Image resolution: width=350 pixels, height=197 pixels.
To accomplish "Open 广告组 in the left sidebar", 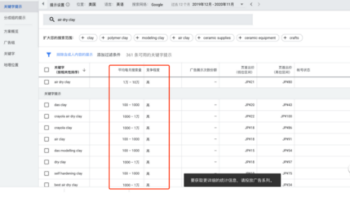I will 9,42.
